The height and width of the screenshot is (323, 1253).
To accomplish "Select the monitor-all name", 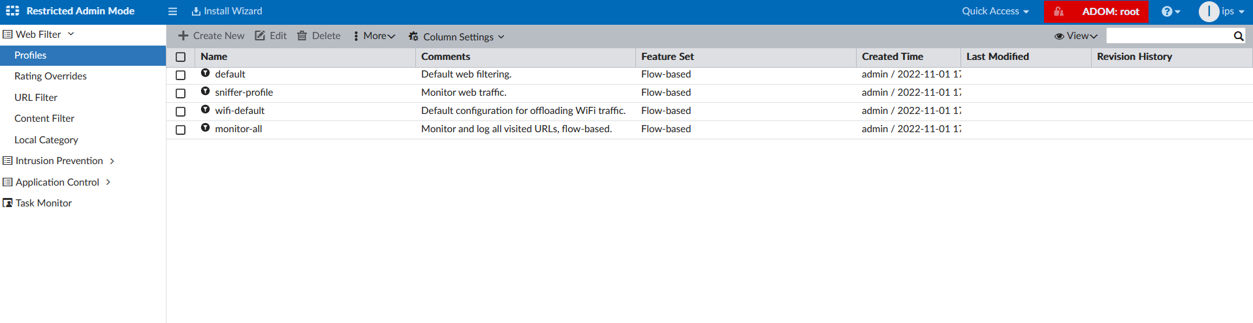I will (238, 129).
